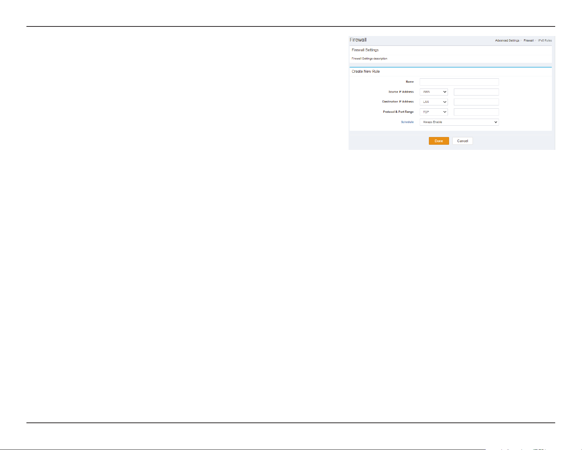Select the Firewall breadcrumb link
This screenshot has width=582, height=450.
[528, 40]
